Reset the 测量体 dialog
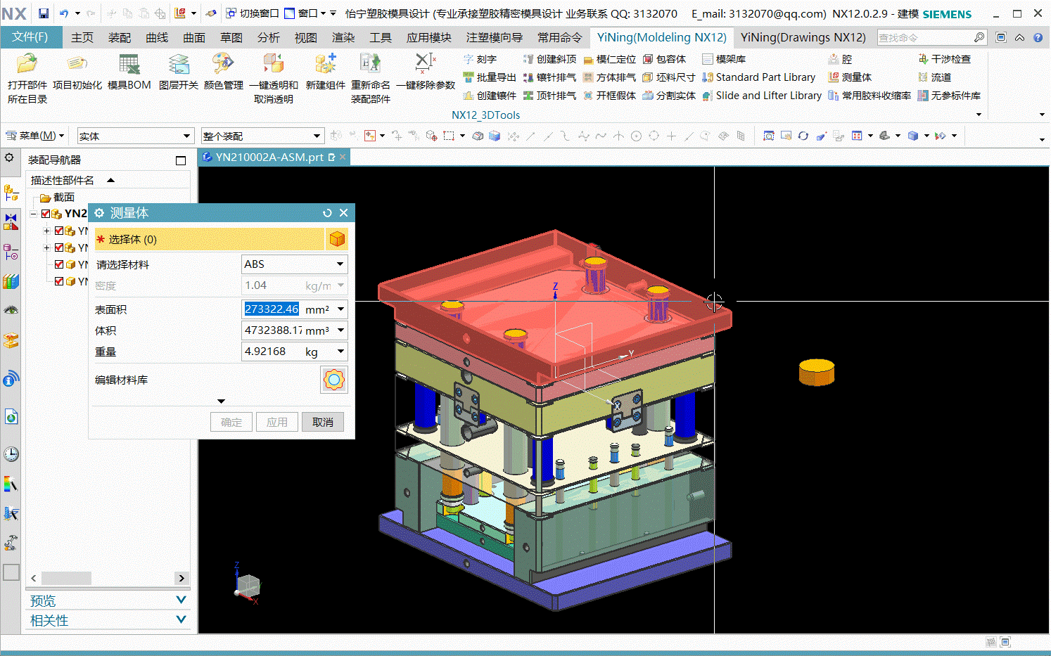The image size is (1051, 656). [x=327, y=213]
